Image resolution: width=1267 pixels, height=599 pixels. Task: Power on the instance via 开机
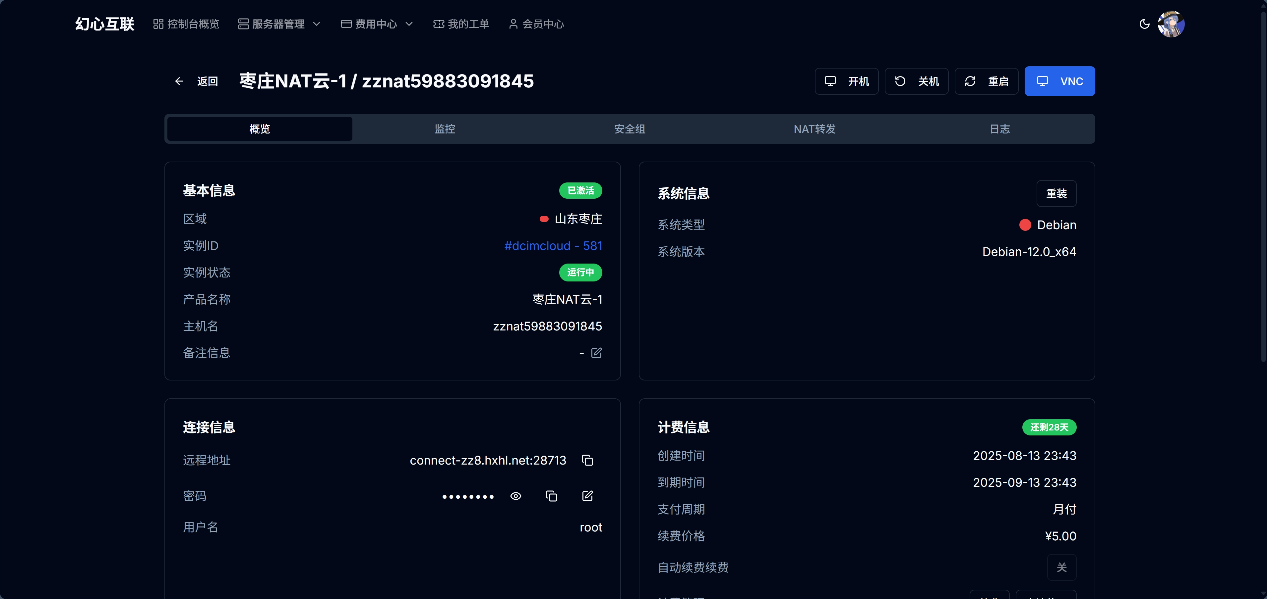pos(846,81)
